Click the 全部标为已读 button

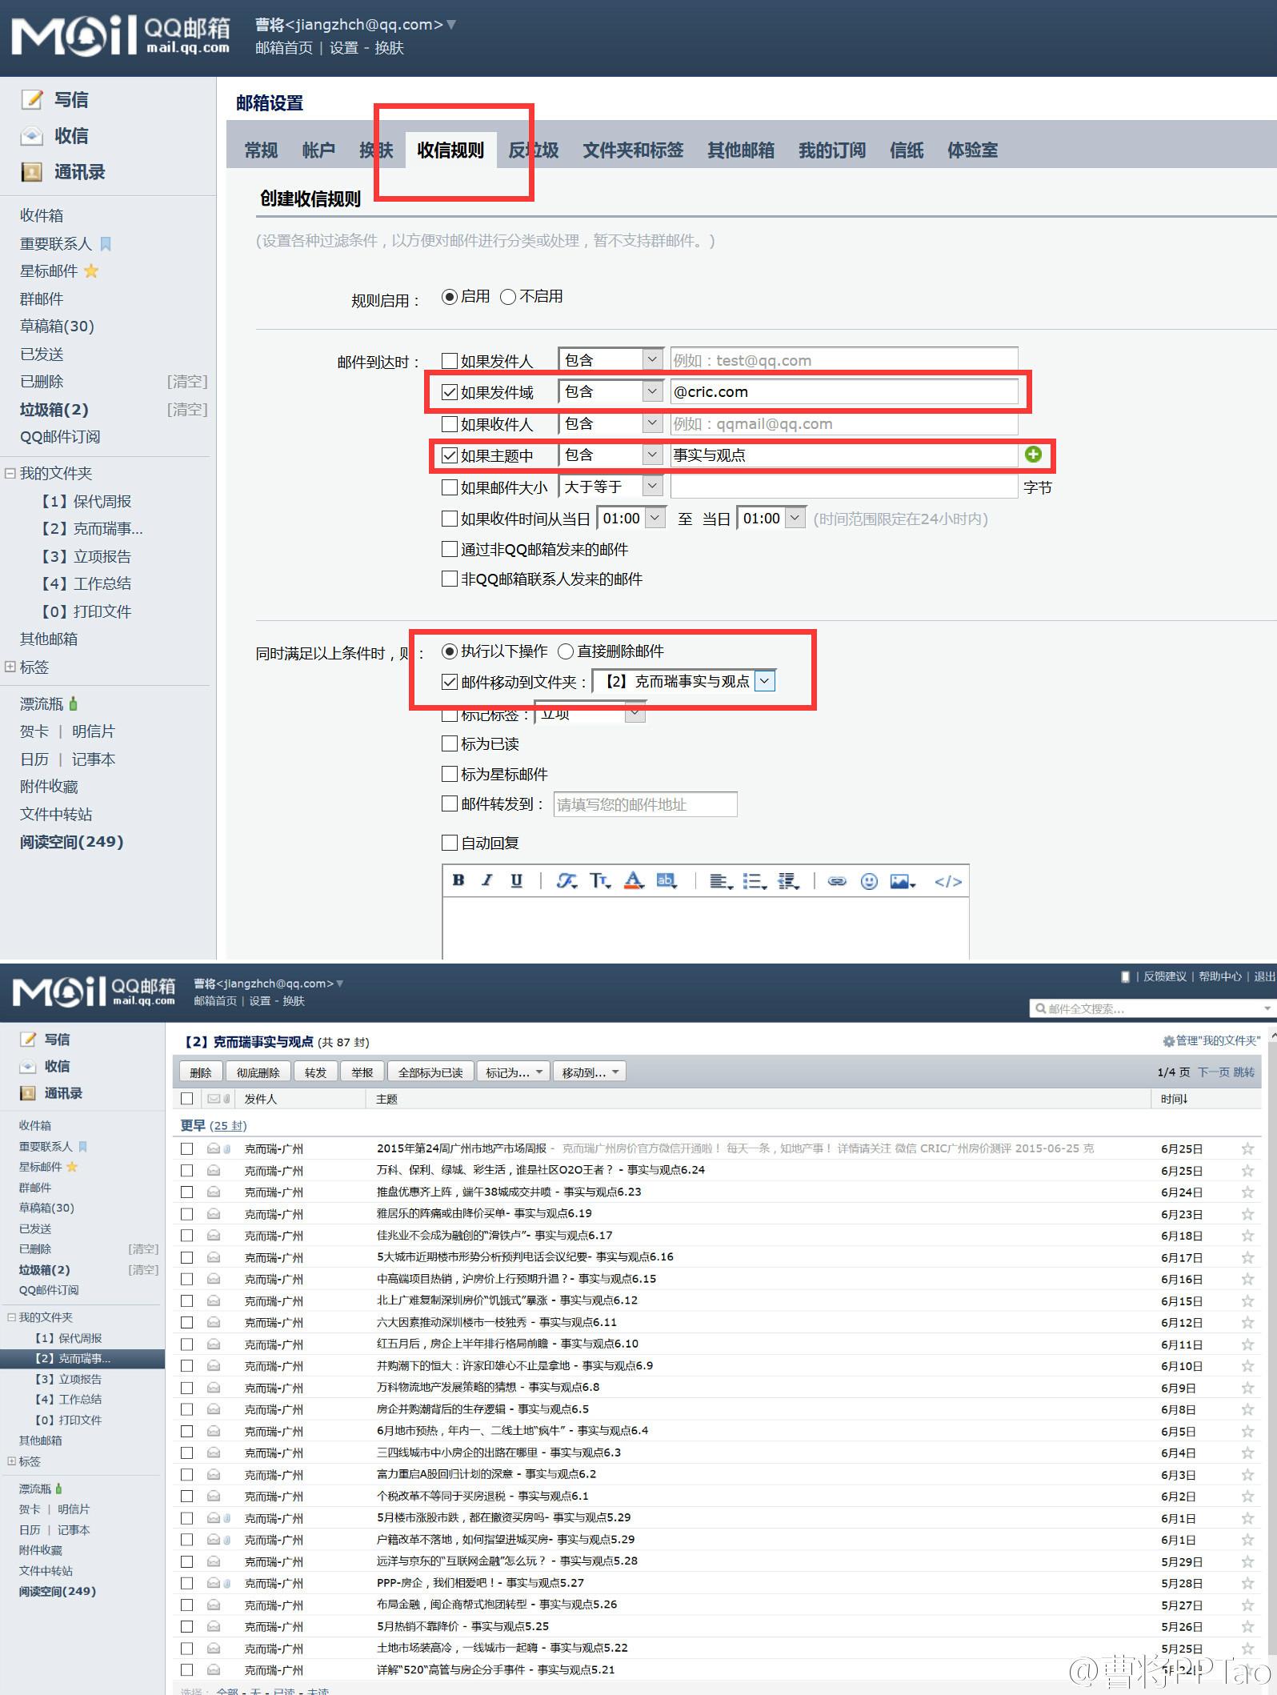coord(430,1072)
